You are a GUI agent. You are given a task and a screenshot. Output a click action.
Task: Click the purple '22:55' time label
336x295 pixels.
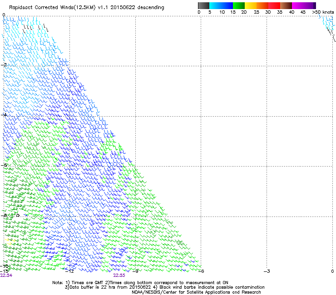119,275
